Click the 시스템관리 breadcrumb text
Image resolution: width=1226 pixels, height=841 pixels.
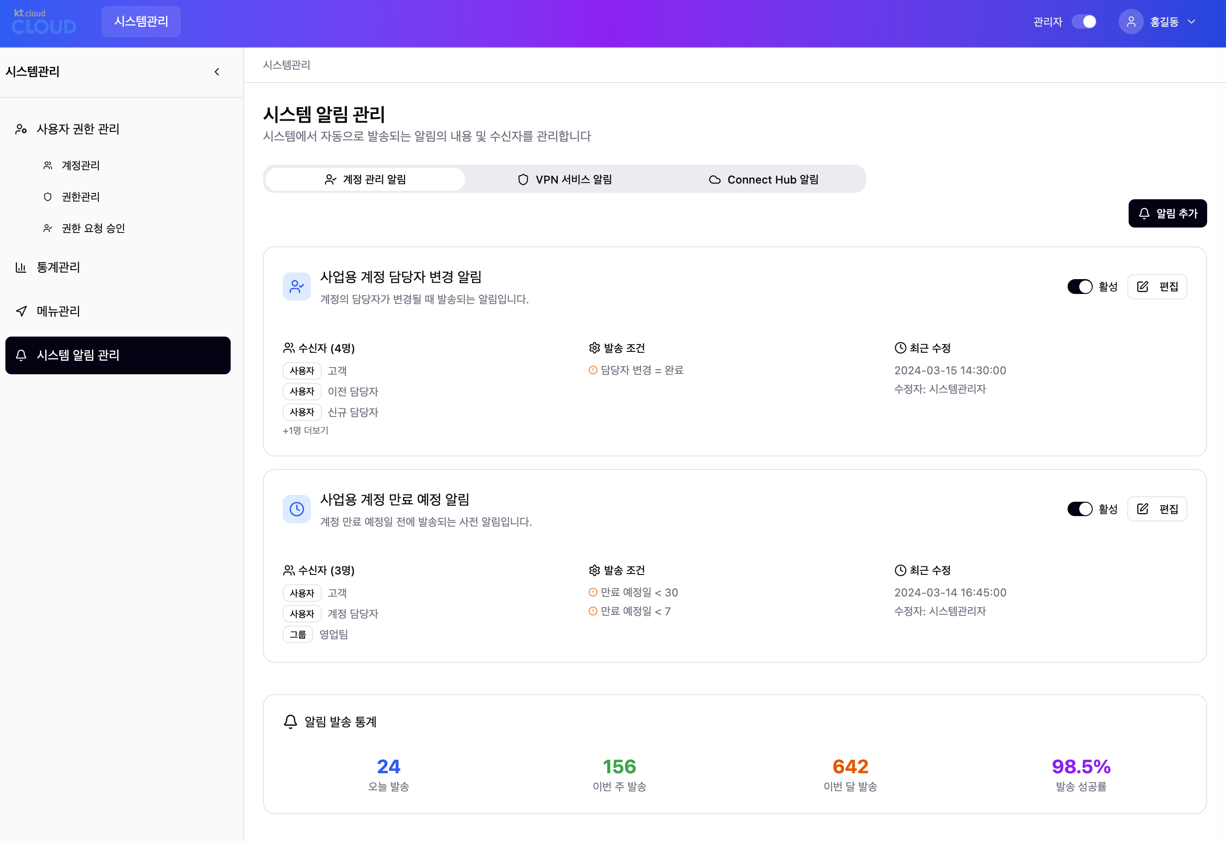tap(286, 65)
